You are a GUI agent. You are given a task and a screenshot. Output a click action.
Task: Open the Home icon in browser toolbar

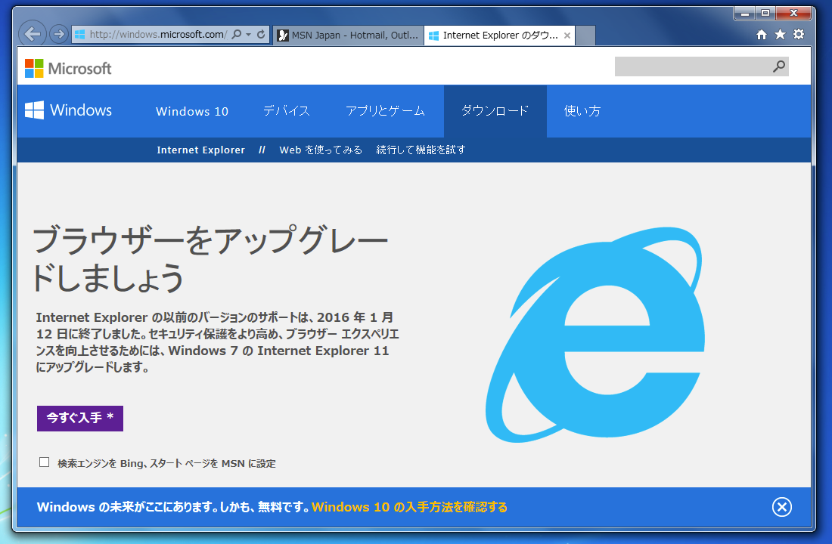pyautogui.click(x=762, y=35)
